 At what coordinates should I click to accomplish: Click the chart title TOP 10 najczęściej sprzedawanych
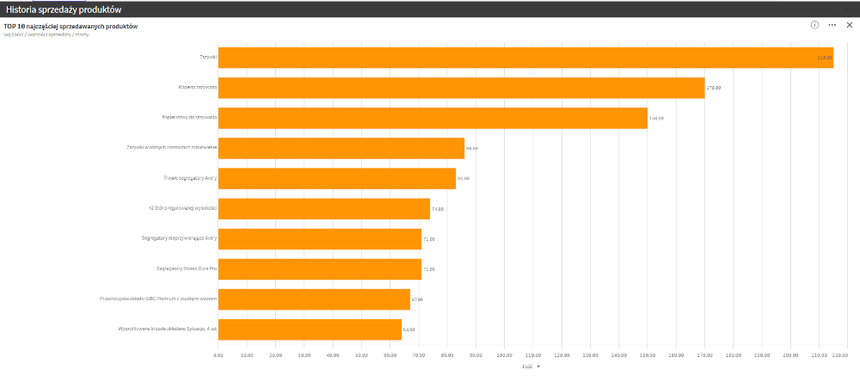(x=71, y=27)
